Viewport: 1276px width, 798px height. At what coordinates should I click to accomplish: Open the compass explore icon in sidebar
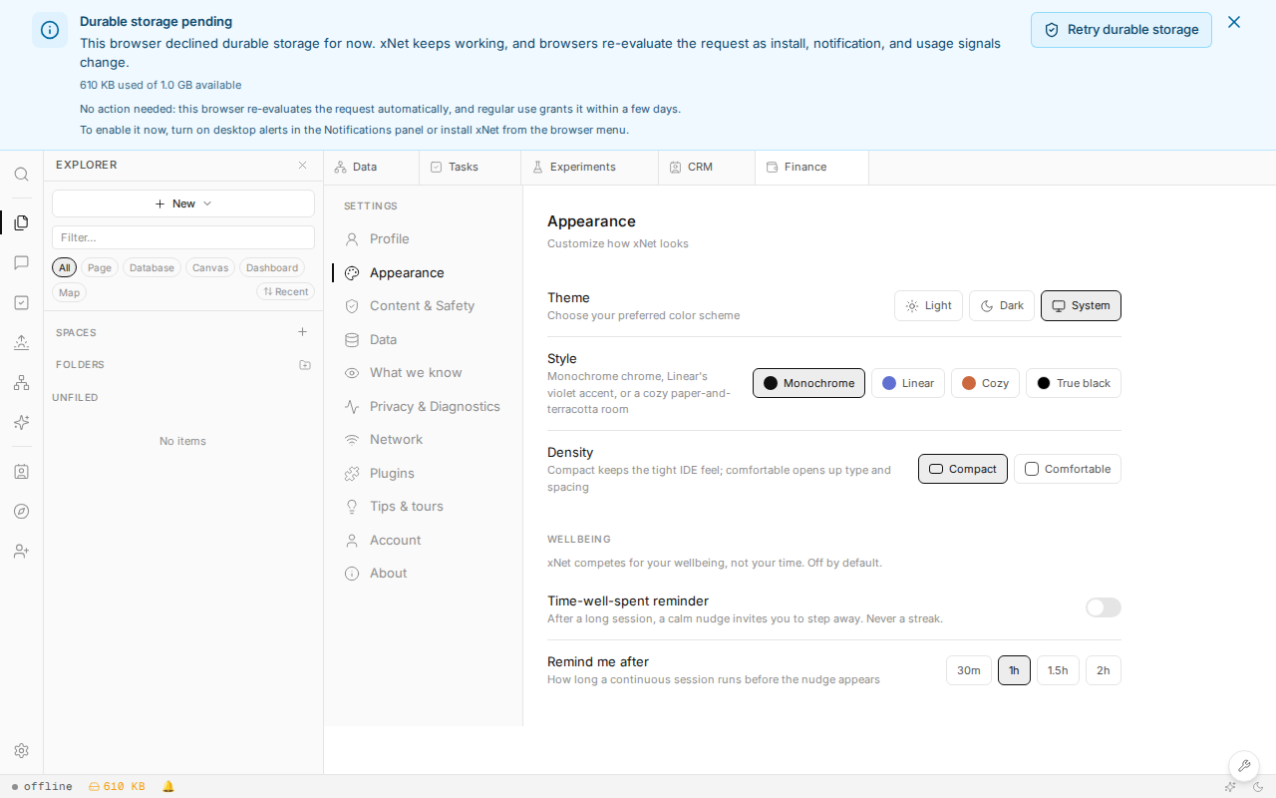click(21, 511)
